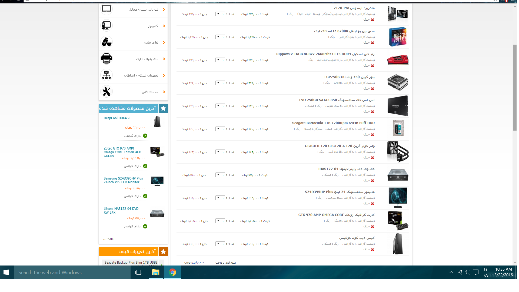Click the star icon of recently viewed products
Image resolution: width=519 pixels, height=292 pixels.
click(163, 108)
